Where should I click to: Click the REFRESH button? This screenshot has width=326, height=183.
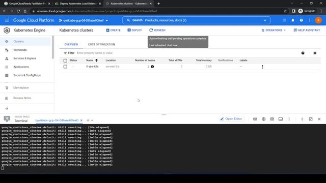click(x=157, y=30)
